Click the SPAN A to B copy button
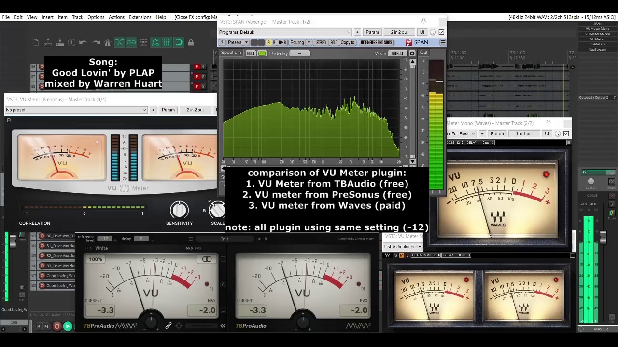This screenshot has width=618, height=347. coord(282,42)
